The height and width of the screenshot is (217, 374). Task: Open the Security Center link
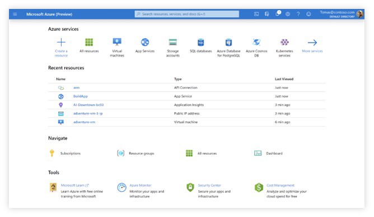point(209,185)
